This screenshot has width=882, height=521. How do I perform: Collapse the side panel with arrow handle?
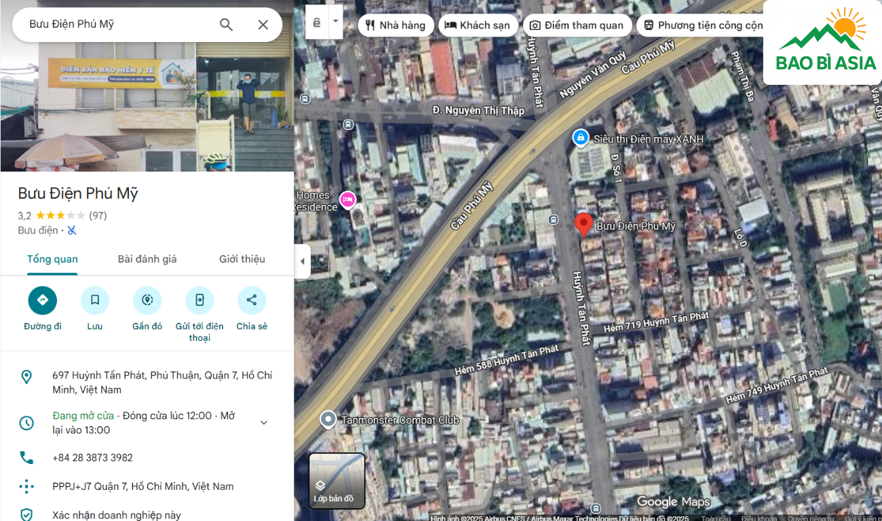302,262
